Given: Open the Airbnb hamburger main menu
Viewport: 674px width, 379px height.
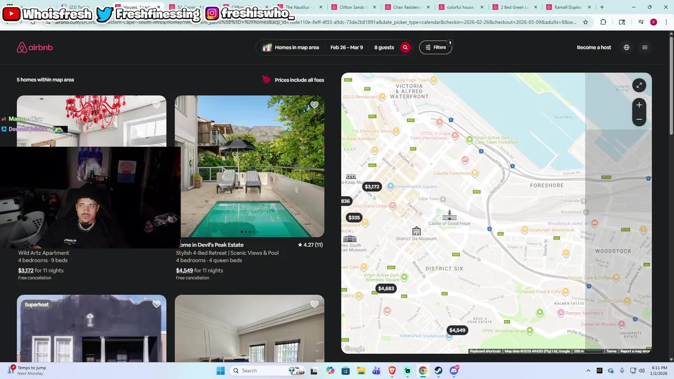Looking at the screenshot, I should pos(645,47).
